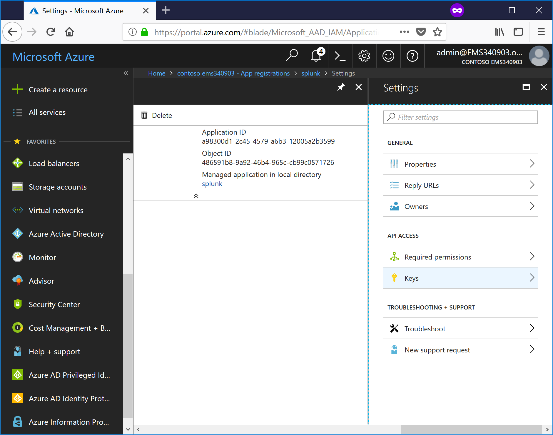Viewport: 553px width, 435px height.
Task: Open the splunk managed application link
Action: coord(212,183)
